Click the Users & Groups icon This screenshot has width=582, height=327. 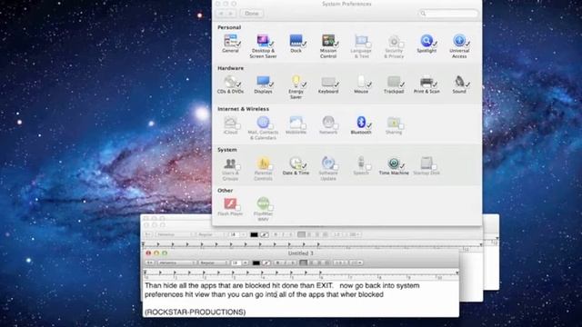coord(230,163)
